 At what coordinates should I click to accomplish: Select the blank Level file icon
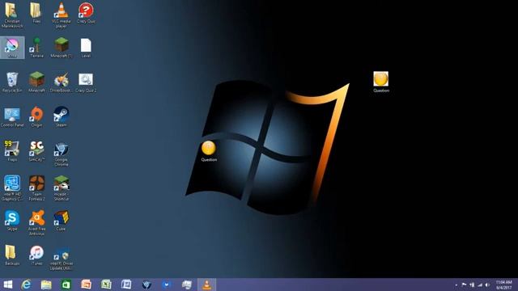(x=86, y=48)
